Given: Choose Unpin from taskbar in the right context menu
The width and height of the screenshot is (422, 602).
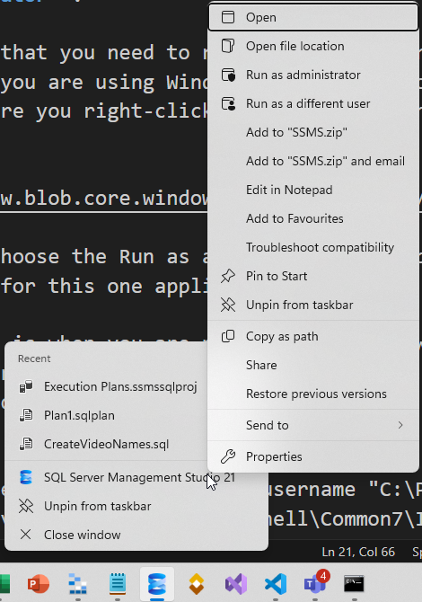Looking at the screenshot, I should click(x=313, y=305).
